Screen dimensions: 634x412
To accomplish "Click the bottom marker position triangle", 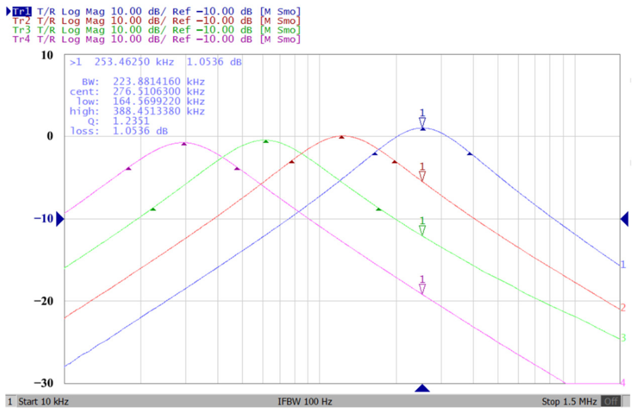I will (422, 388).
